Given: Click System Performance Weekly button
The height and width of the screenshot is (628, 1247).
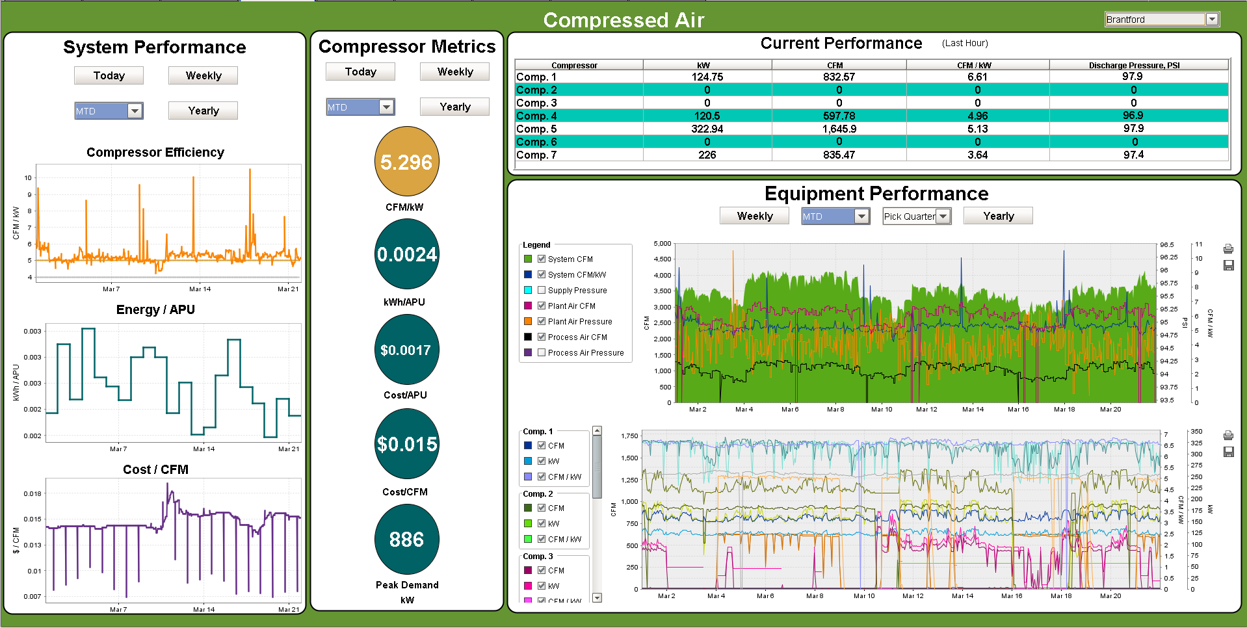Looking at the screenshot, I should (x=203, y=75).
